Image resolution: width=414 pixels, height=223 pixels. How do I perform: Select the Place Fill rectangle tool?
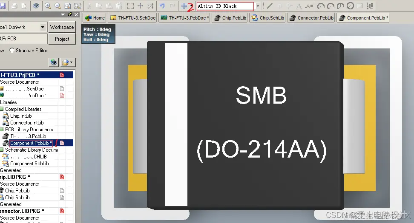point(360,6)
